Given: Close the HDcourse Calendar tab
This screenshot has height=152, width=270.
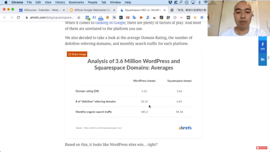Looking at the screenshot, I should tap(64, 10).
